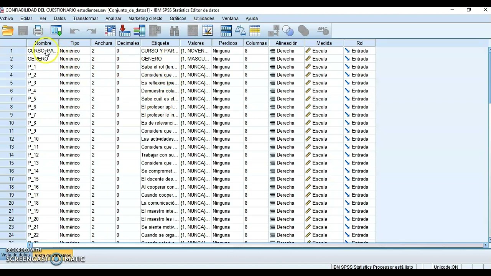Run Spell check with the ABC icon
This screenshot has width=491, height=276.
click(323, 31)
